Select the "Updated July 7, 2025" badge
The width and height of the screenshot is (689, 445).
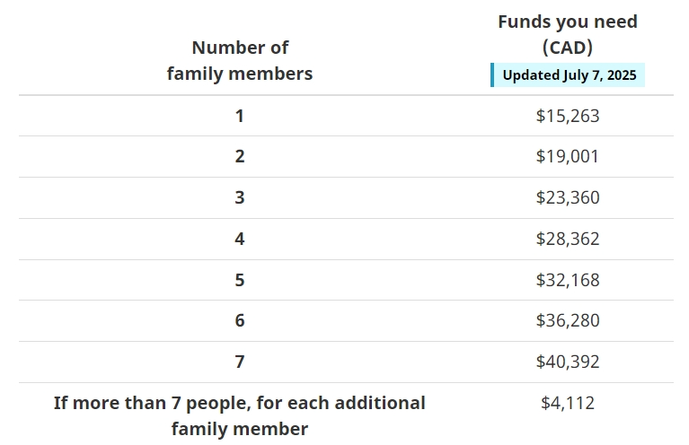point(570,75)
